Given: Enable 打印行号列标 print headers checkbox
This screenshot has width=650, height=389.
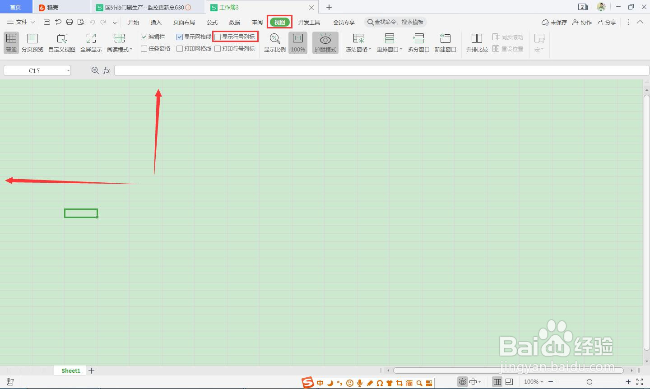Looking at the screenshot, I should pyautogui.click(x=218, y=49).
